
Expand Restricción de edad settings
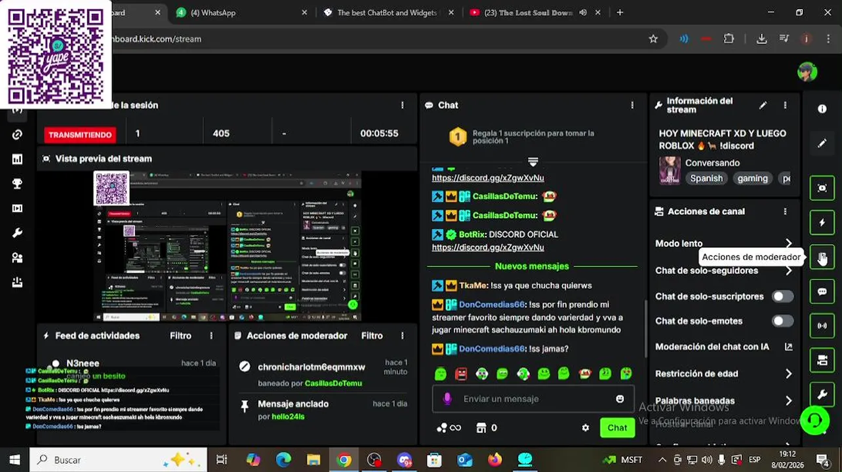pyautogui.click(x=788, y=374)
